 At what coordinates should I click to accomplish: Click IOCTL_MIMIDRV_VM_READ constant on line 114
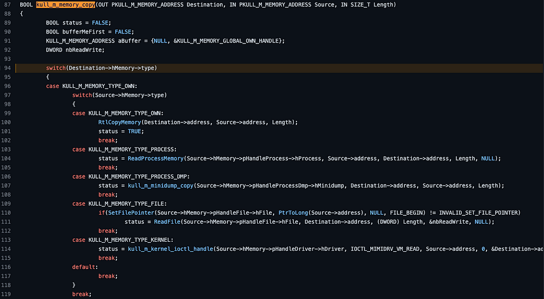coord(385,249)
